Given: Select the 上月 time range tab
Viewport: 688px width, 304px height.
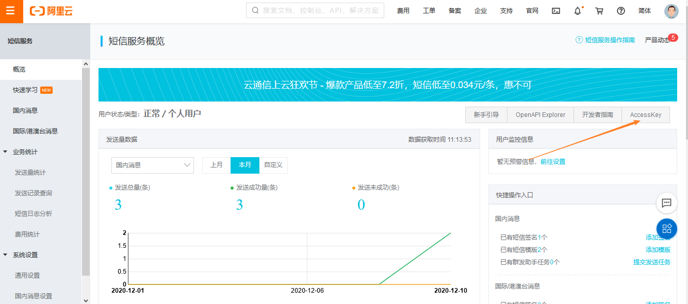Looking at the screenshot, I should click(x=217, y=165).
